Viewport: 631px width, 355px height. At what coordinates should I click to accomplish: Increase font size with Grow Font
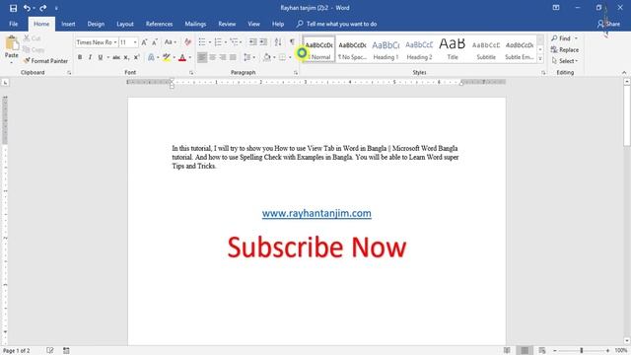pos(144,42)
